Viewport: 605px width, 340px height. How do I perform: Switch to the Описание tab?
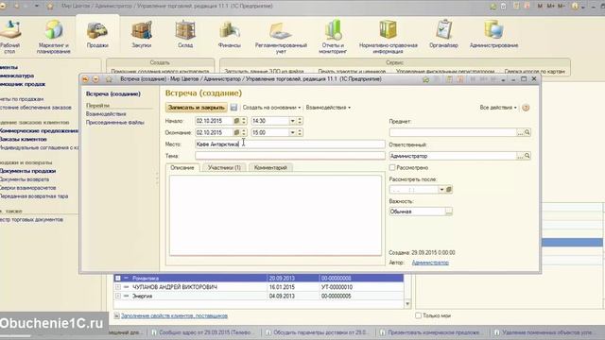(182, 168)
